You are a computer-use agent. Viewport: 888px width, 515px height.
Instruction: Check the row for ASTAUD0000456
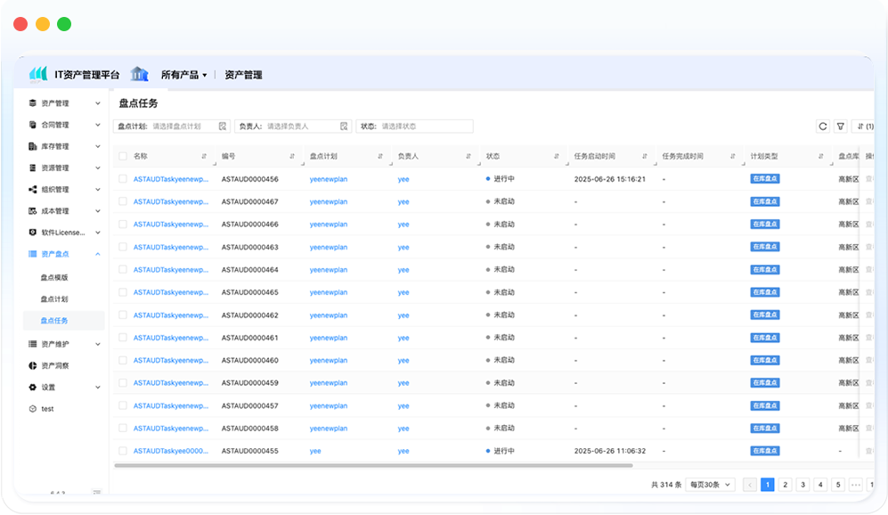click(123, 179)
